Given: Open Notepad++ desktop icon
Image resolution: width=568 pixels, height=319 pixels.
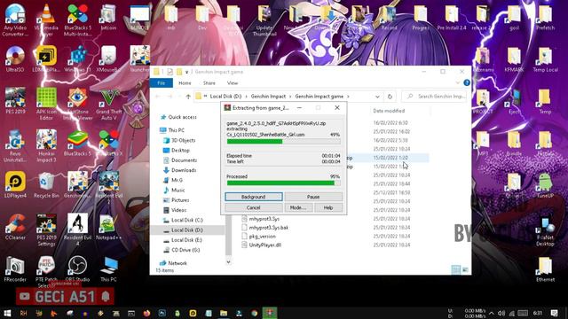Looking at the screenshot, I should [108, 227].
